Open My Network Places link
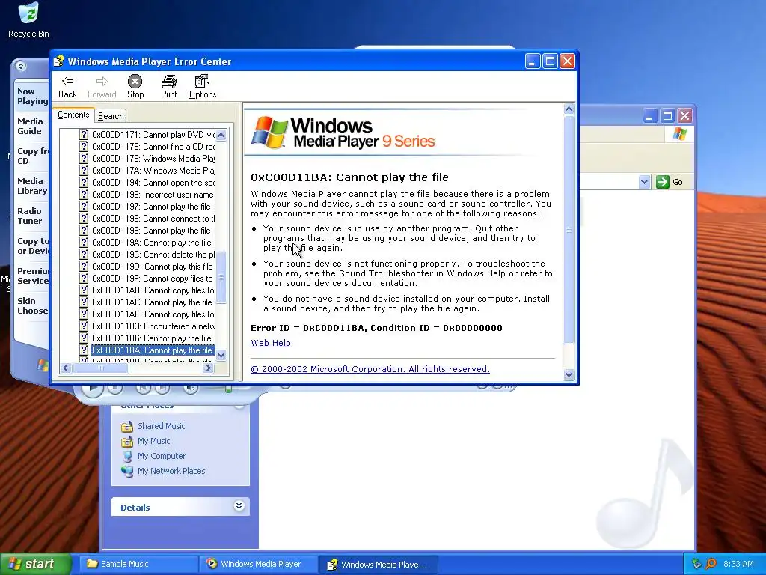Screen dimensions: 766x575 (x=171, y=471)
